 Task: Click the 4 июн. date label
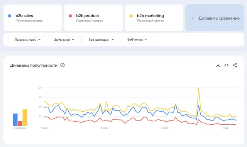(105, 128)
